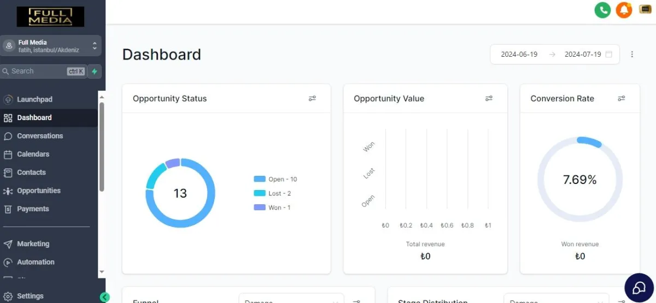Image resolution: width=656 pixels, height=303 pixels.
Task: Select Dashboard in the sidebar
Action: pyautogui.click(x=49, y=118)
